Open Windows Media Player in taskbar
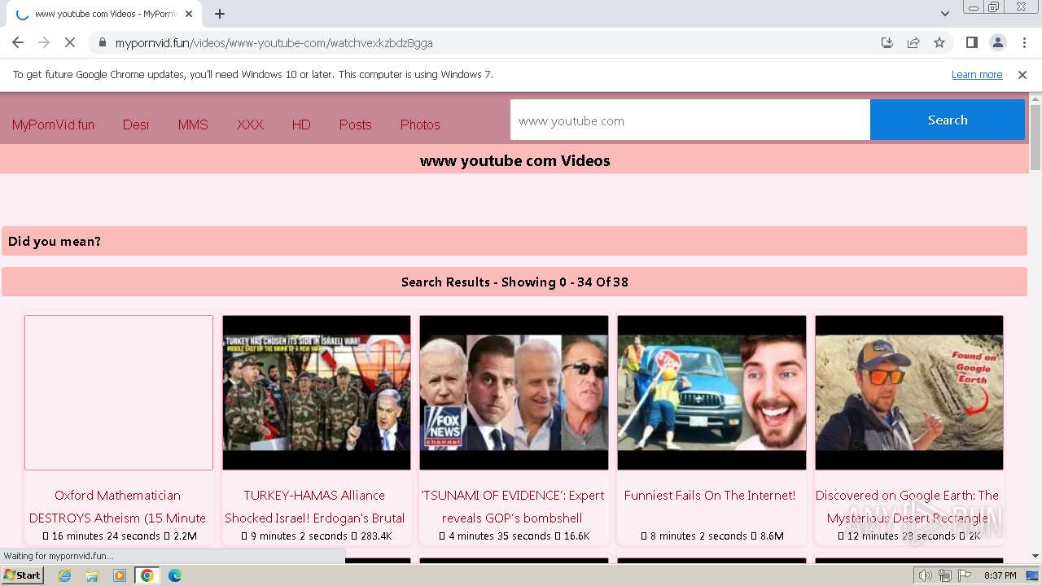This screenshot has height=586, width=1042. click(120, 575)
